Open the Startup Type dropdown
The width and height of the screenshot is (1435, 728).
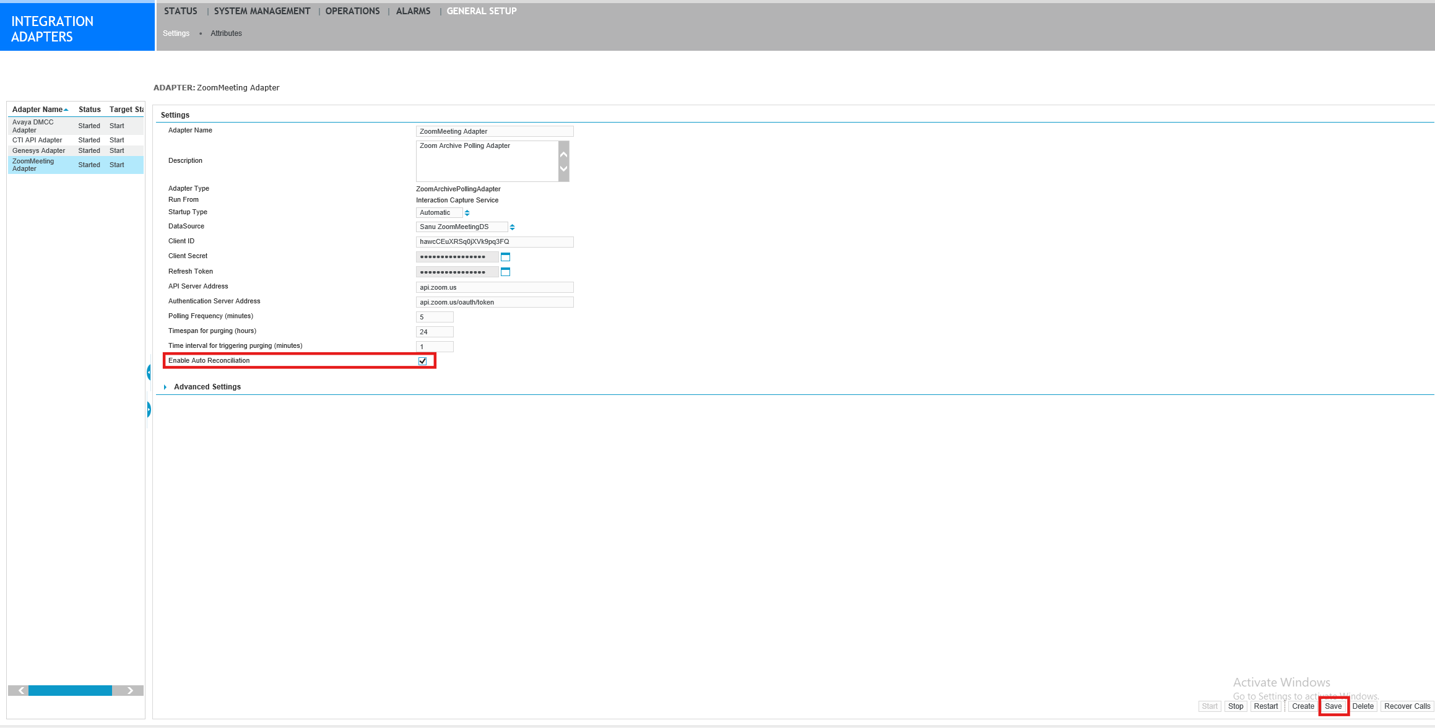[x=467, y=213]
